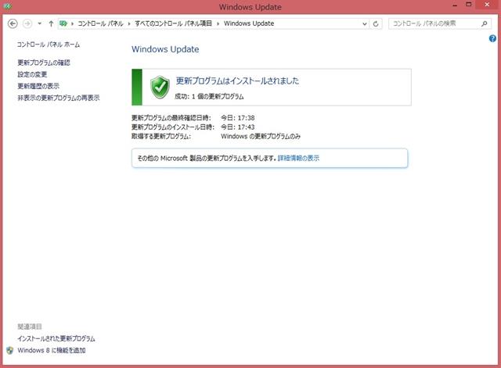The image size is (501, 368).
Task: Open help with blue question mark
Action: click(x=492, y=38)
